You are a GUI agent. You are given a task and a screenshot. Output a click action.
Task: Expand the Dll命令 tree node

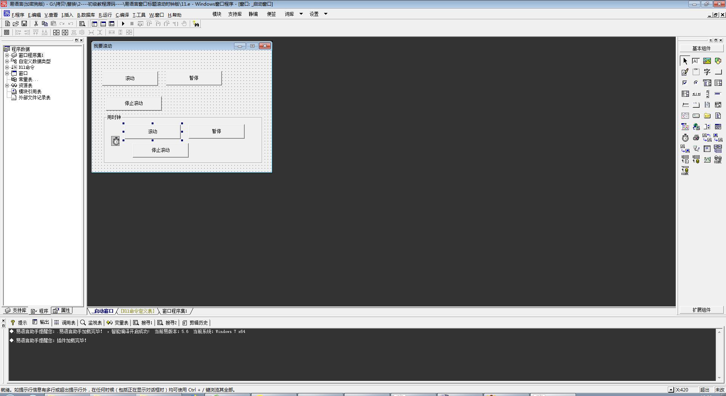click(x=7, y=67)
